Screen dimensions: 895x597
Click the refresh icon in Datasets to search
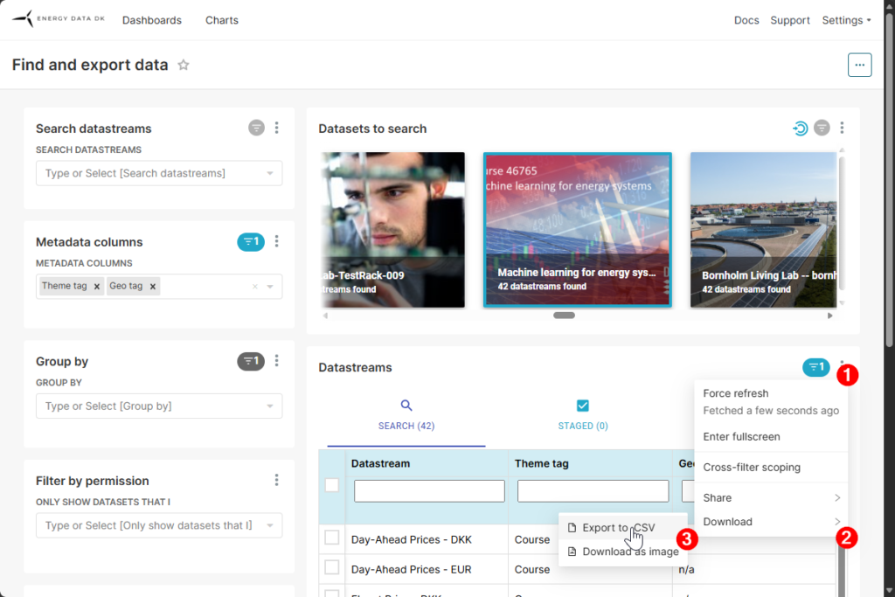click(x=801, y=128)
